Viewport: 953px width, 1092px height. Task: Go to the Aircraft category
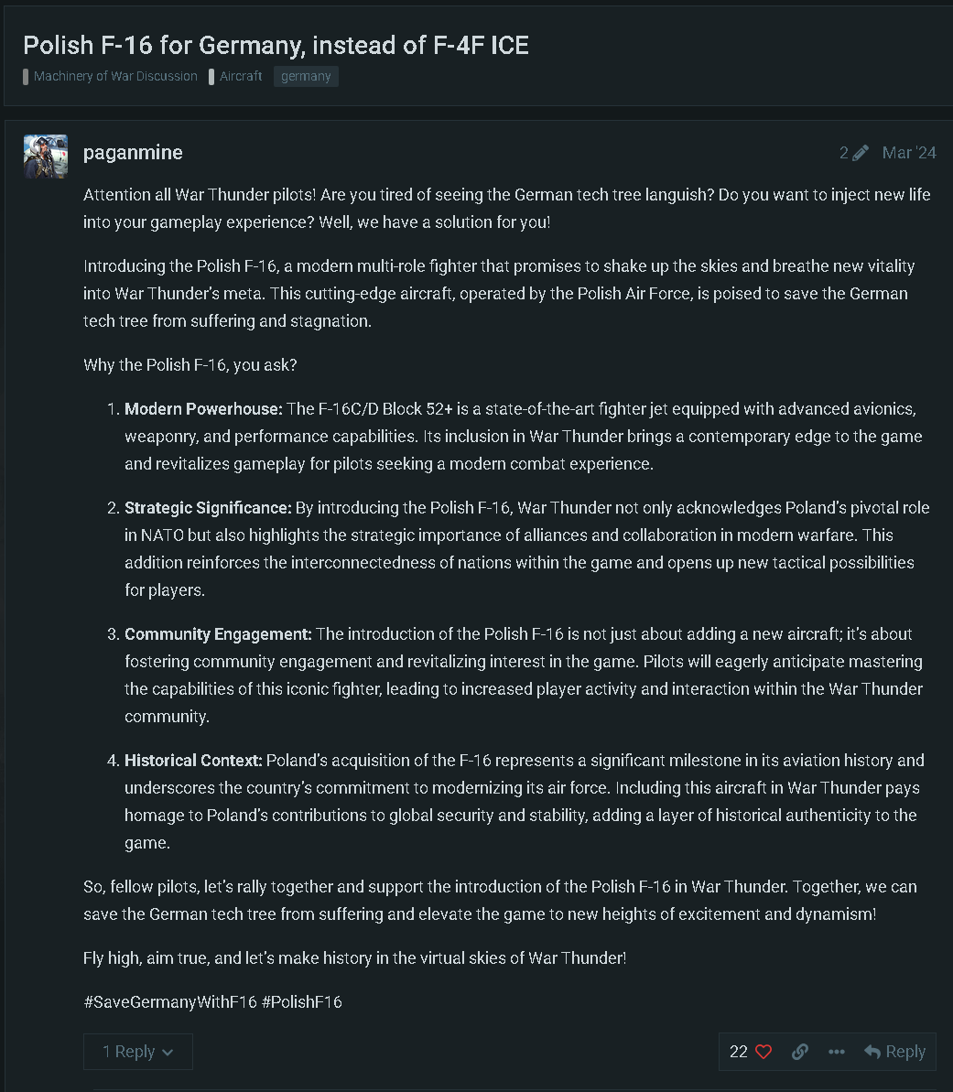(x=241, y=76)
